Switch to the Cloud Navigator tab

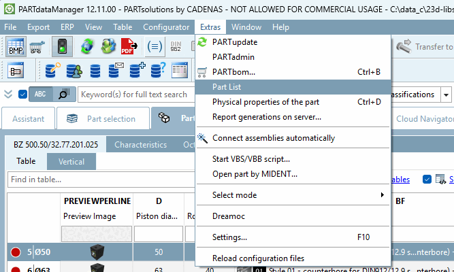click(x=424, y=119)
